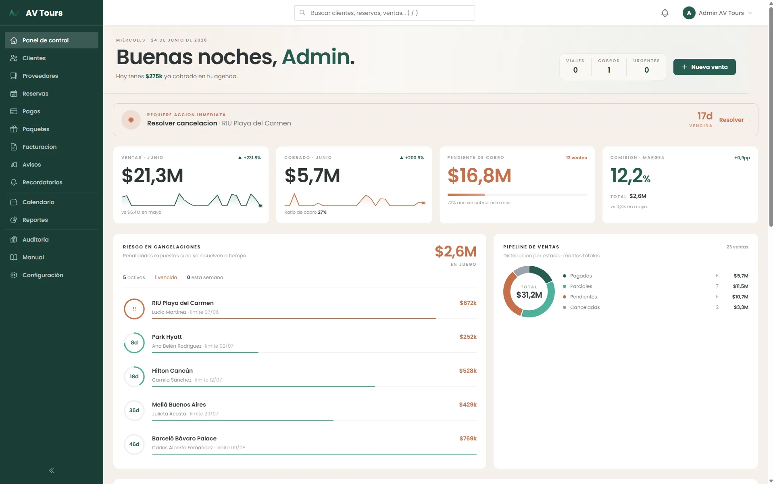
Task: Click the page vertical scrollbar
Action: tap(771, 117)
